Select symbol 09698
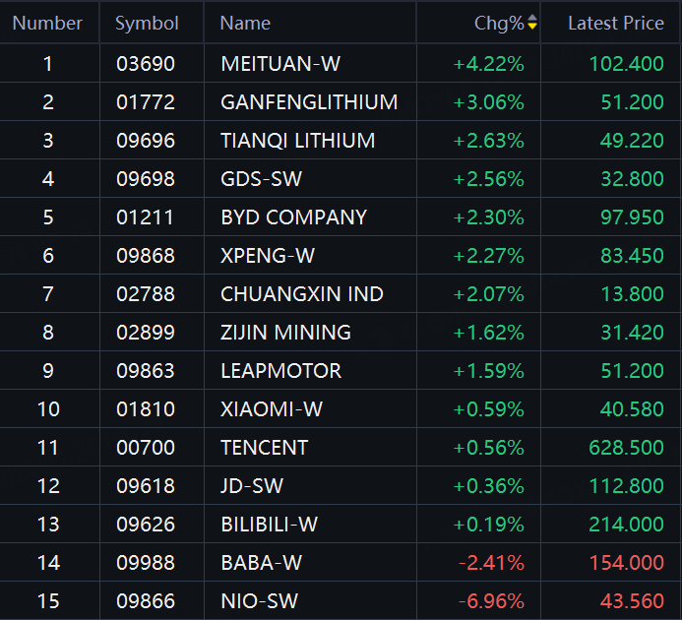The width and height of the screenshot is (682, 620). (146, 179)
